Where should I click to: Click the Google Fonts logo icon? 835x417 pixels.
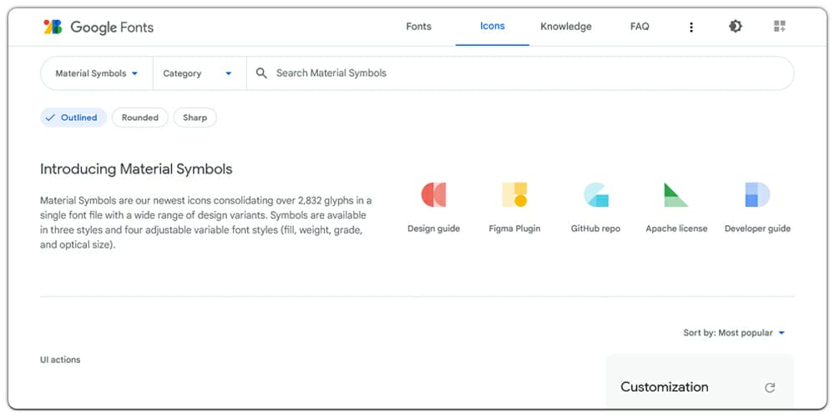(53, 27)
